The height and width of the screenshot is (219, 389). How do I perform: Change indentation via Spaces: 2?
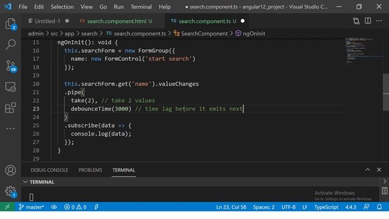pyautogui.click(x=264, y=207)
